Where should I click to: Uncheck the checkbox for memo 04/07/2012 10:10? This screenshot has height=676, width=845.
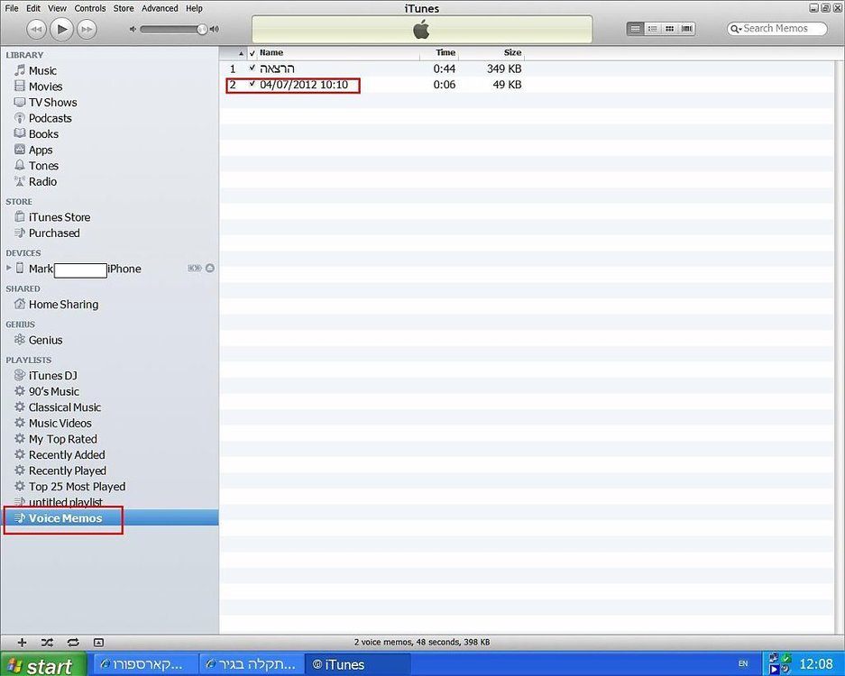pos(252,84)
